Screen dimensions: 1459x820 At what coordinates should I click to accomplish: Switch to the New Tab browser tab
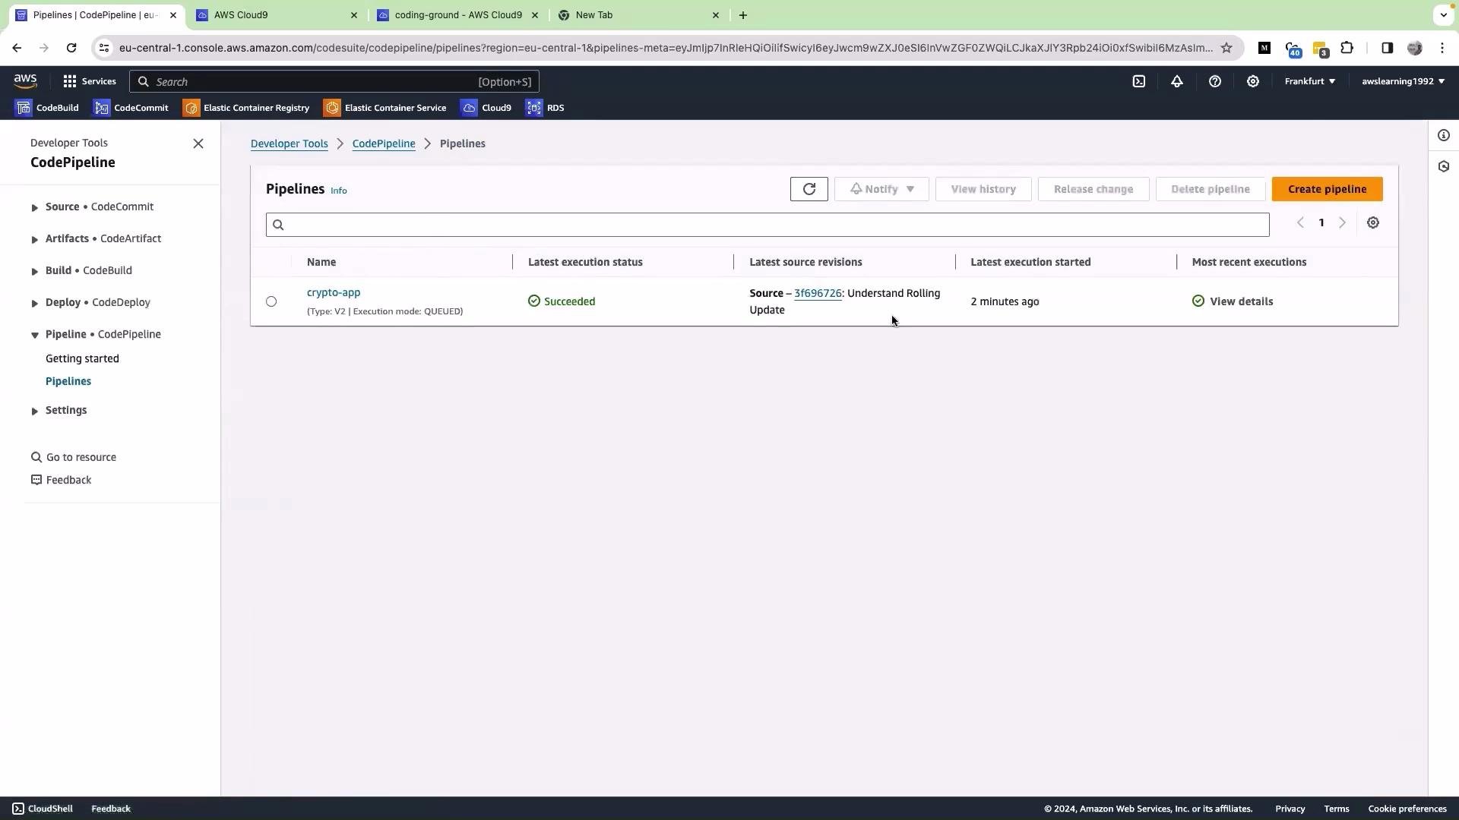(x=638, y=14)
